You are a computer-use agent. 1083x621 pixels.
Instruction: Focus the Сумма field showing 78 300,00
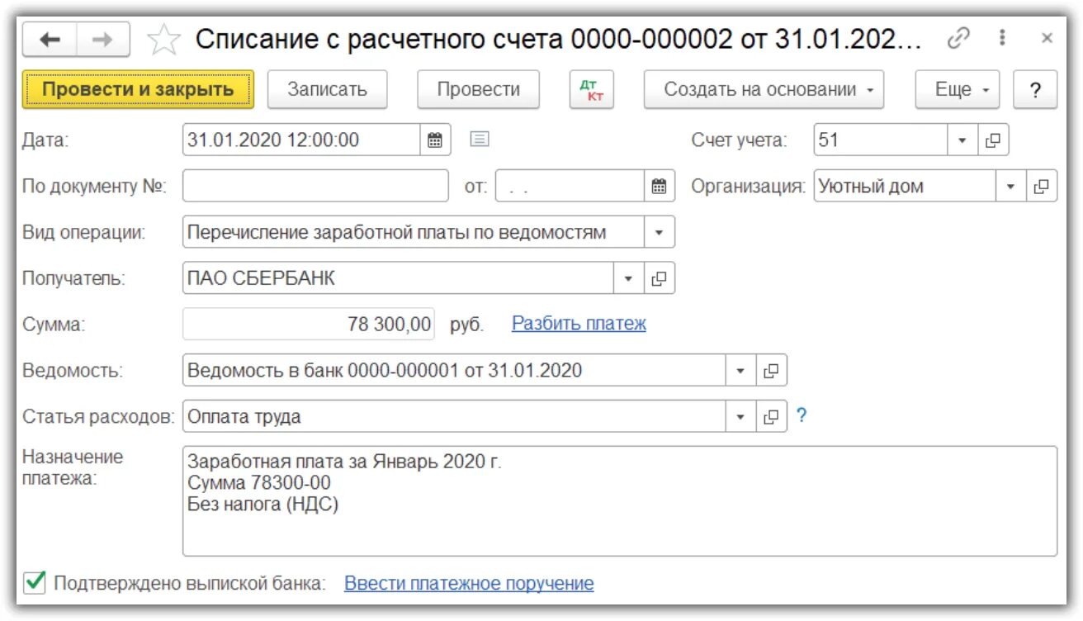309,325
